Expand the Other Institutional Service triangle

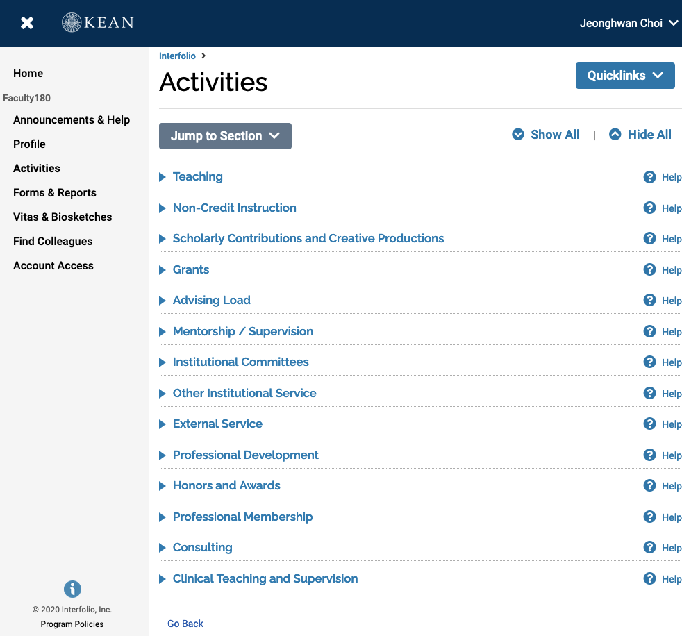coord(163,394)
